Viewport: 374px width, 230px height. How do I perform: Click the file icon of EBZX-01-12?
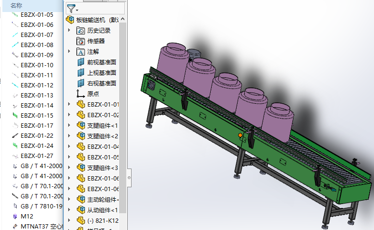pyautogui.click(x=15, y=85)
